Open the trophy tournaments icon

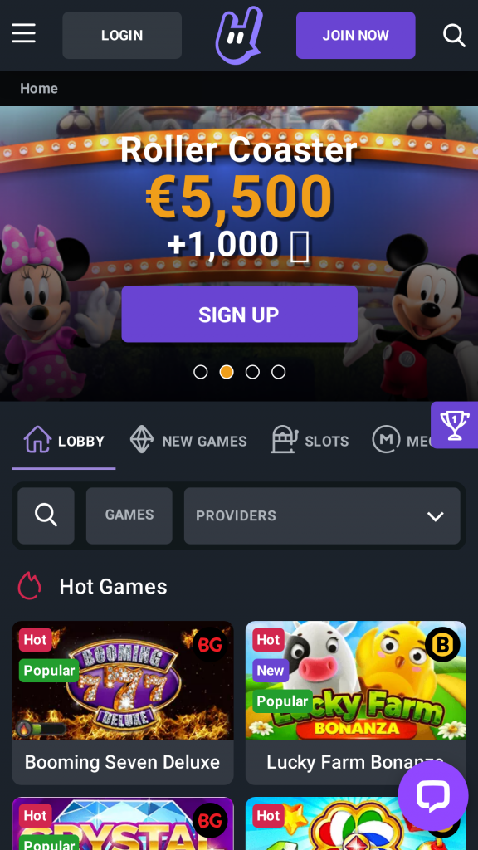[x=454, y=426]
